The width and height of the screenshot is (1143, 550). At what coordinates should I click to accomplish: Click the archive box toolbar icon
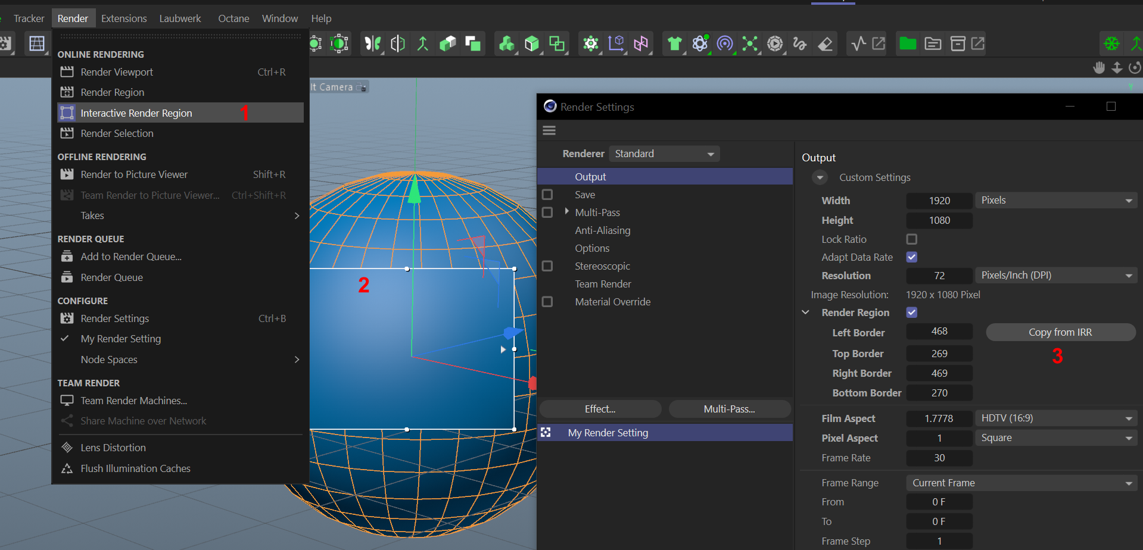[x=958, y=43]
